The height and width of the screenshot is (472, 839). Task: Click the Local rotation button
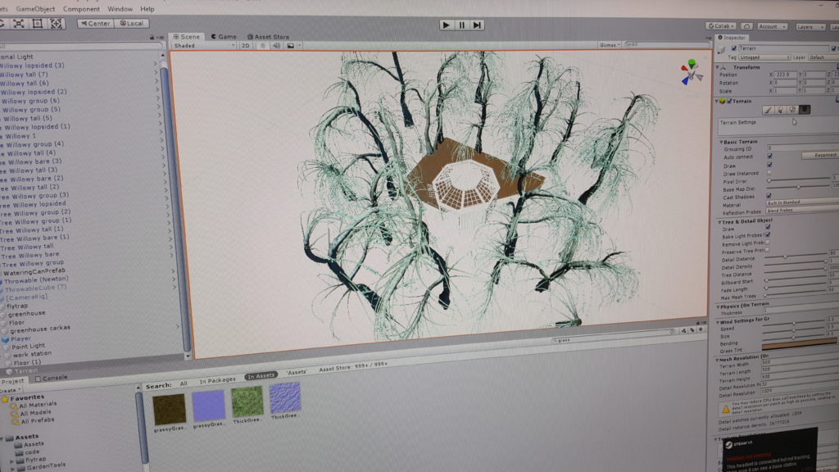(132, 24)
